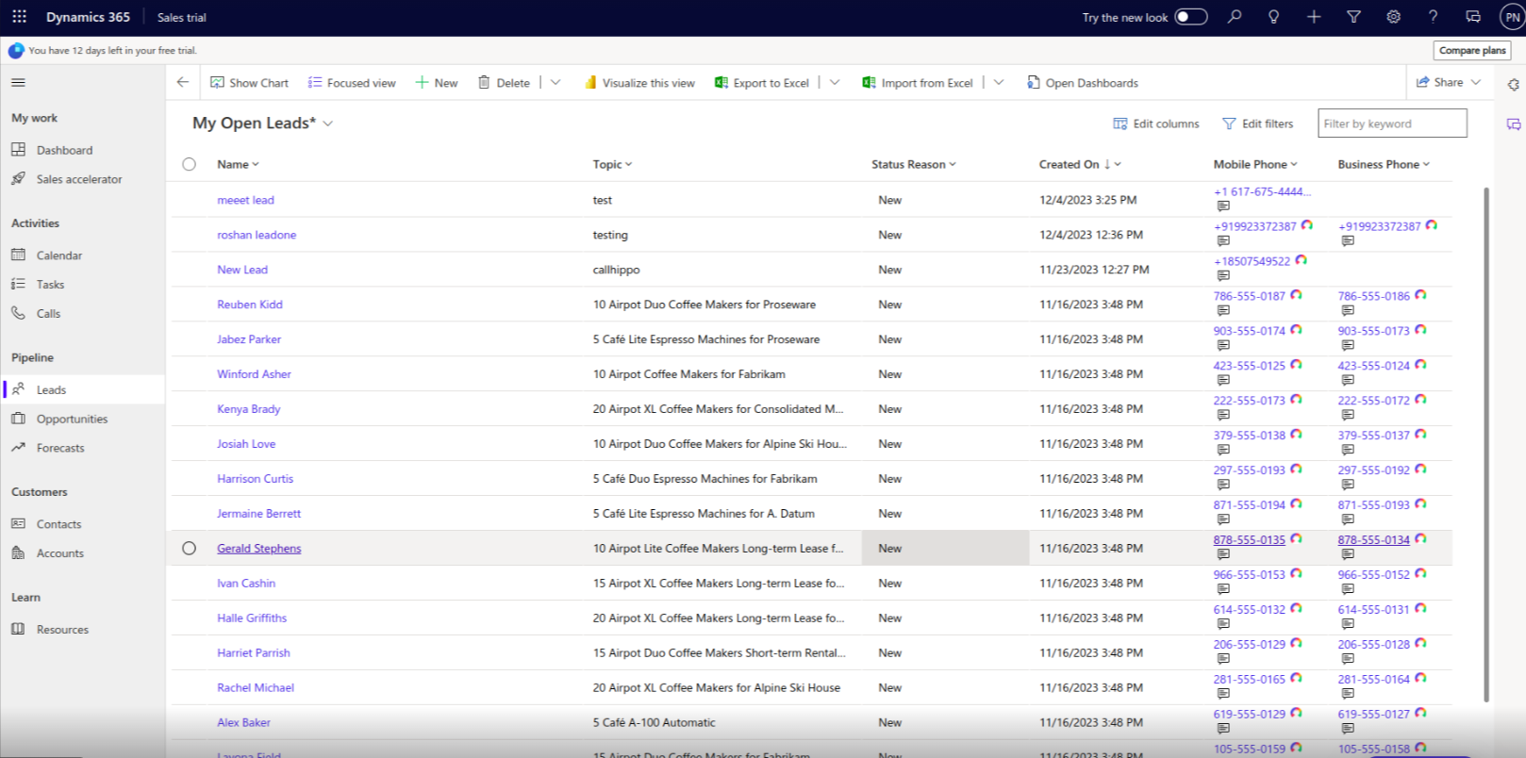1526x758 pixels.
Task: Click Edit filters
Action: pos(1258,124)
